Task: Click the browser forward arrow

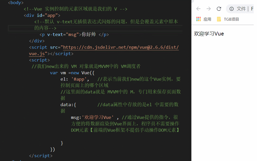Action: [x=209, y=9]
